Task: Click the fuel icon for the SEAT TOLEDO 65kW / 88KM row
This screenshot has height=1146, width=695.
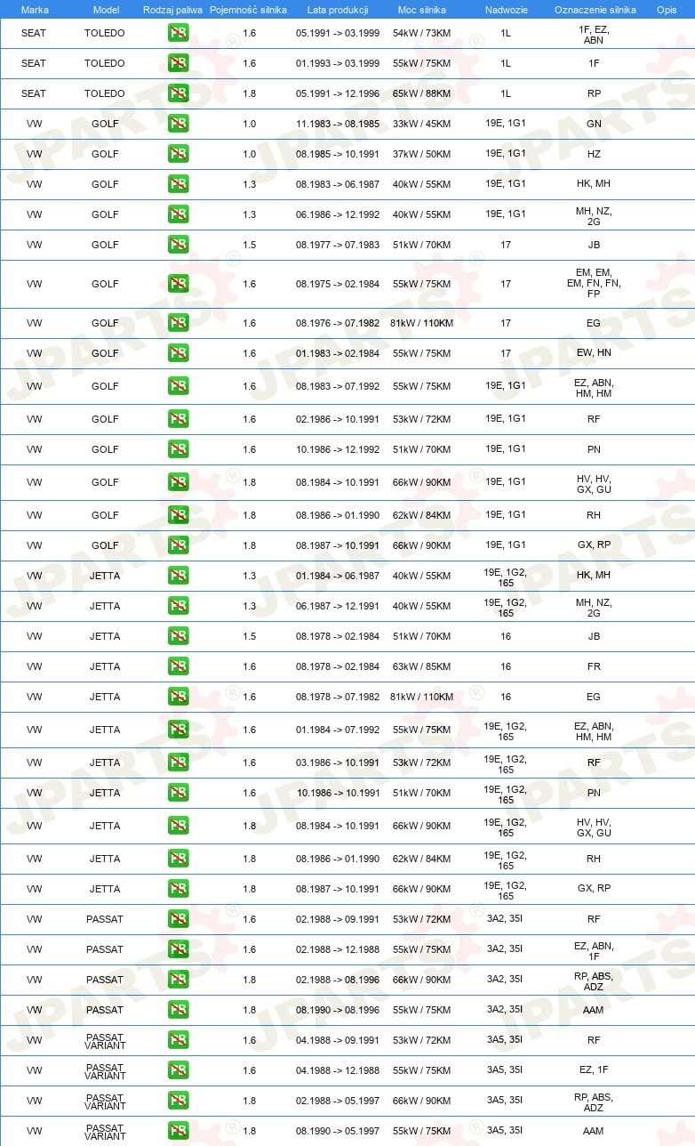Action: point(178,93)
